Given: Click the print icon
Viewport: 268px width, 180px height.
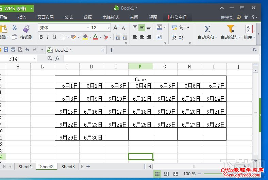Looking at the screenshot, I should (x=13, y=50).
